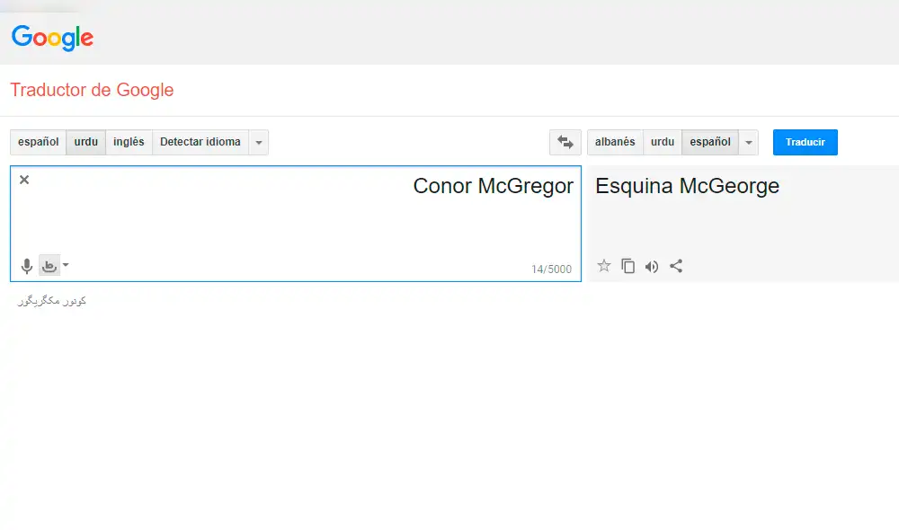899x530 pixels.
Task: Click the Traducir button
Action: tap(805, 142)
